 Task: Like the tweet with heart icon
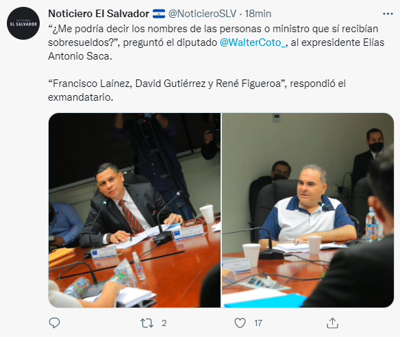click(x=240, y=323)
